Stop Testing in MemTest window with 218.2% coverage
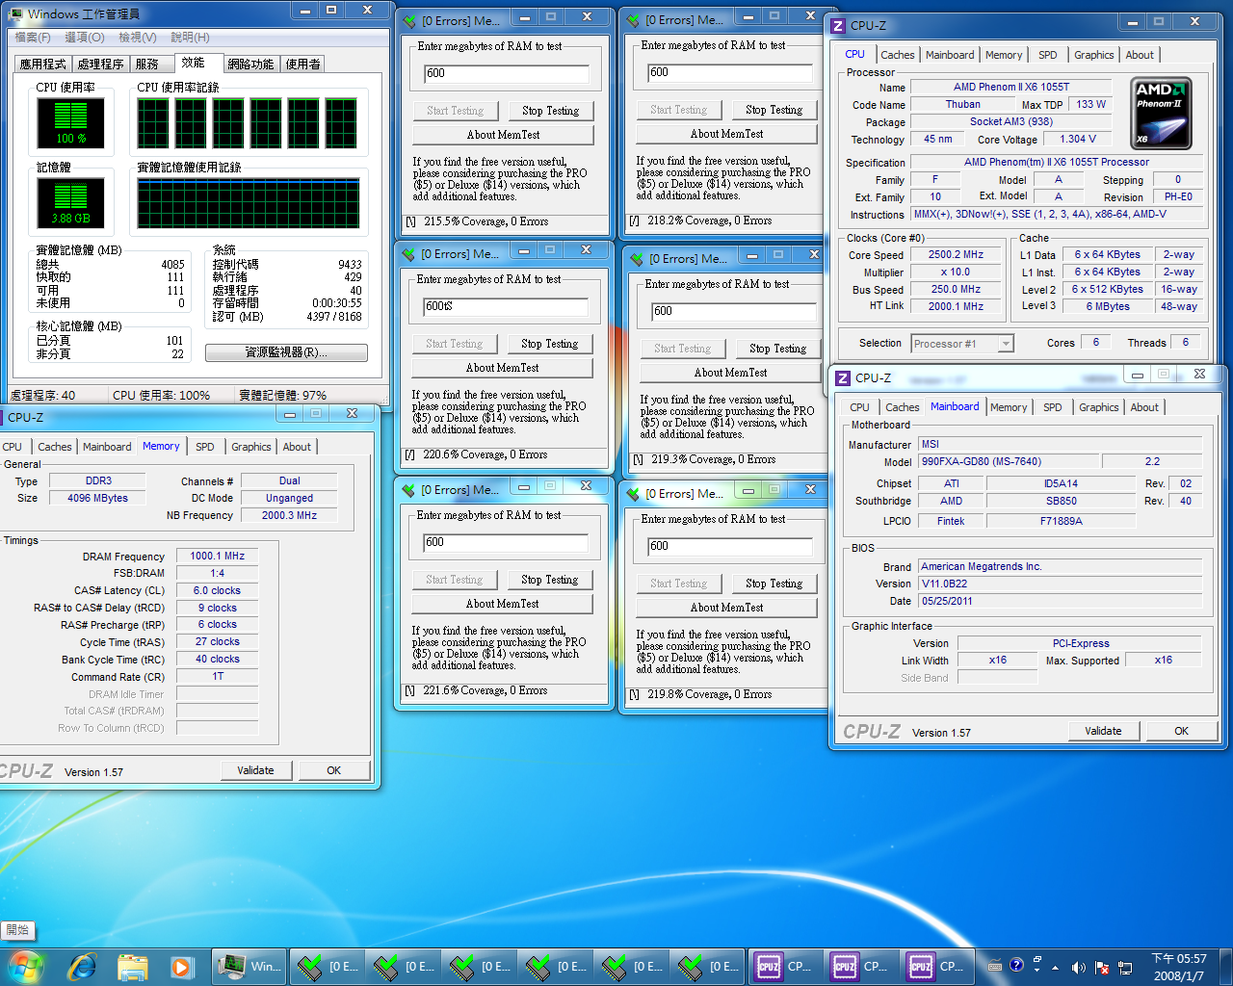Screen dimensions: 1233x986 (x=774, y=110)
